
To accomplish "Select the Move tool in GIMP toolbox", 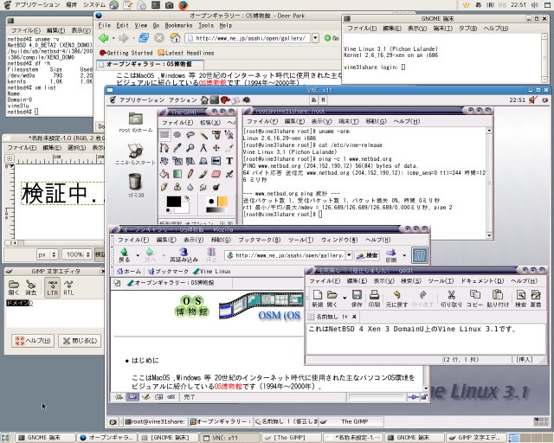I will (x=216, y=148).
